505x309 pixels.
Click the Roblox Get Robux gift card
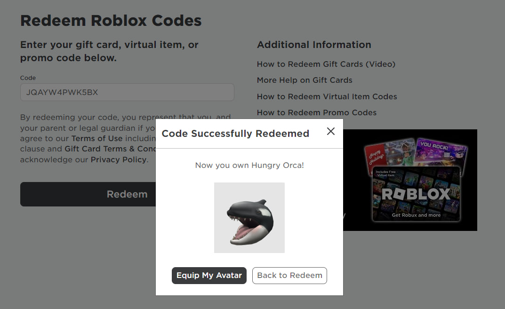click(x=416, y=195)
